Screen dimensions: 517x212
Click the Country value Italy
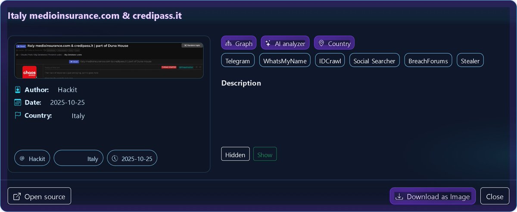(x=78, y=116)
